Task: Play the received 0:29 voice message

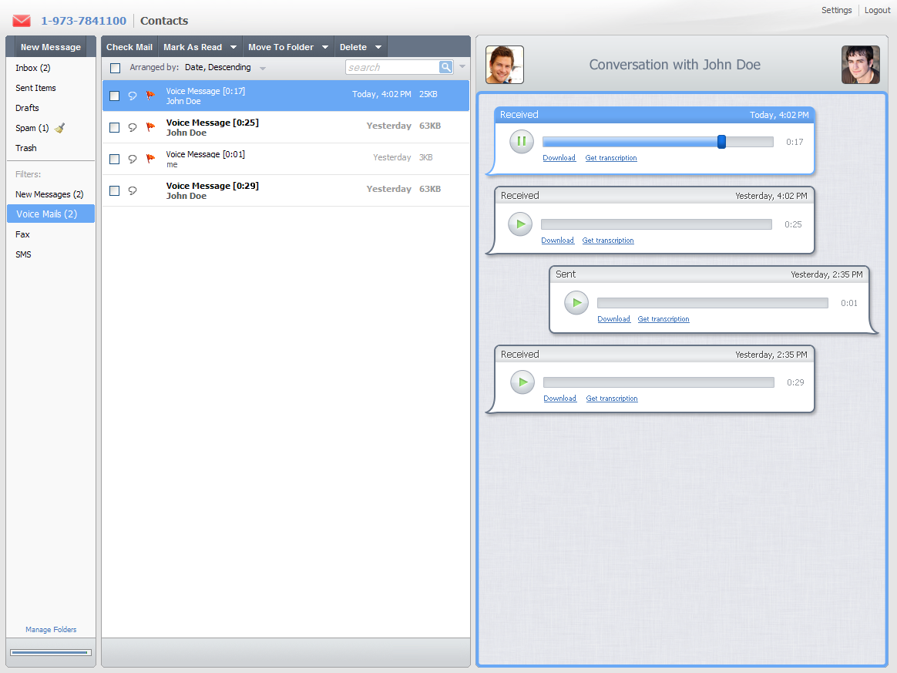Action: point(522,382)
